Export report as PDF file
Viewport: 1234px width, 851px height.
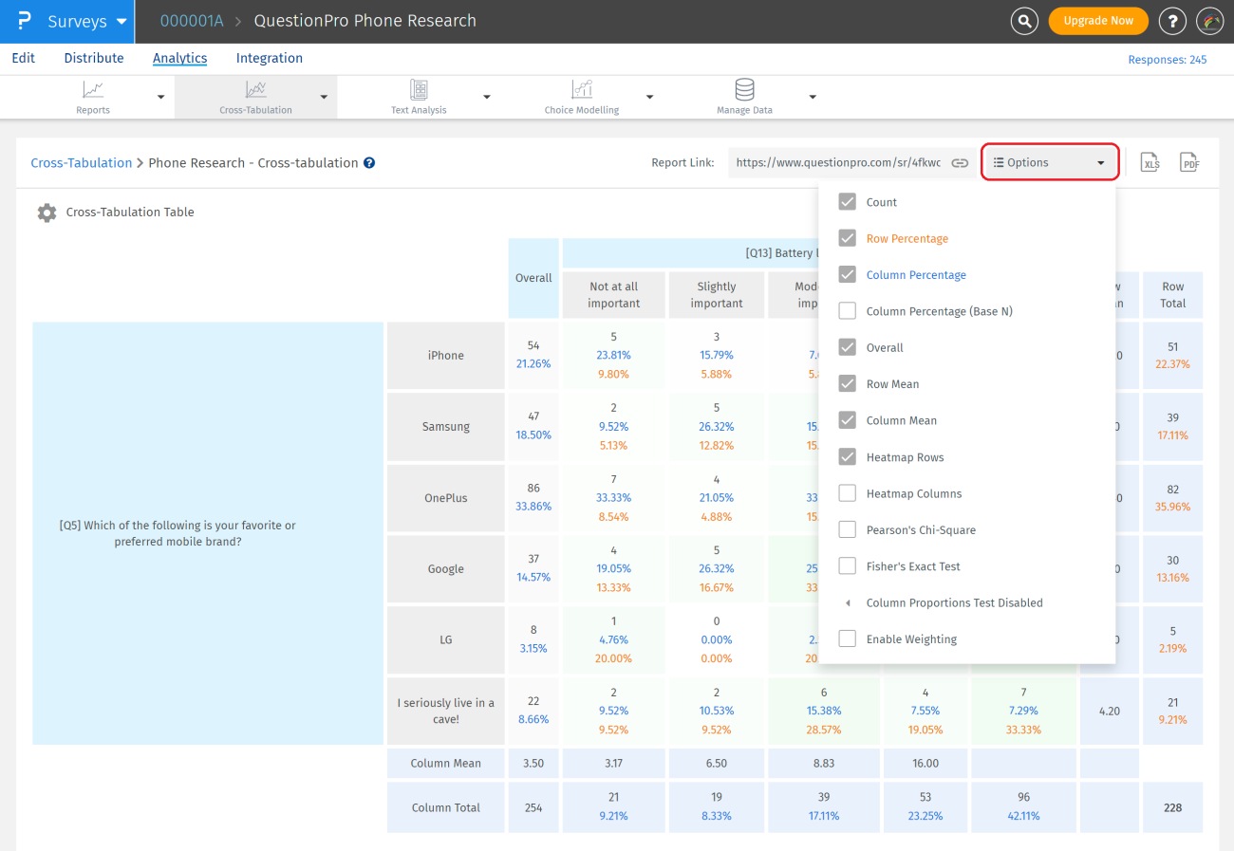(x=1189, y=163)
